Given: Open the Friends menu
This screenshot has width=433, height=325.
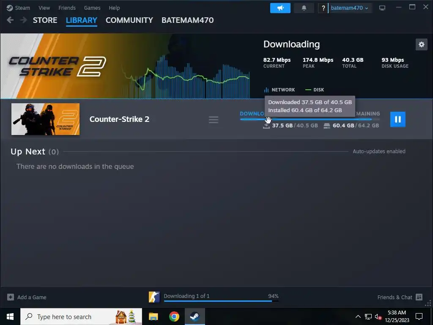Looking at the screenshot, I should [67, 8].
